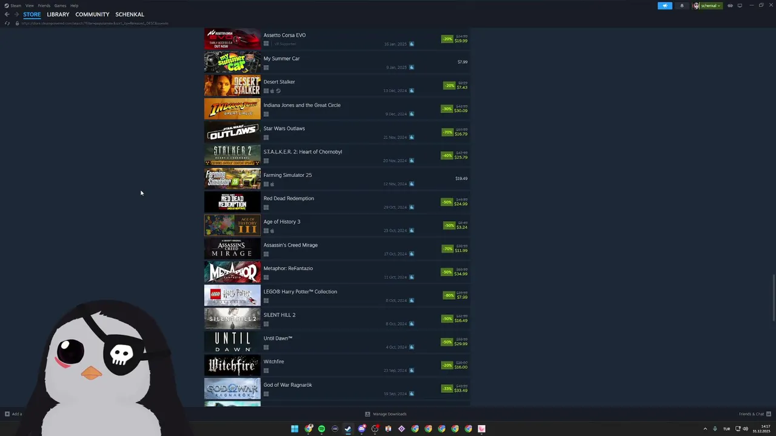Viewport: 776px width, 436px height.
Task: Switch the TUR keyboard language indicator
Action: click(726, 429)
